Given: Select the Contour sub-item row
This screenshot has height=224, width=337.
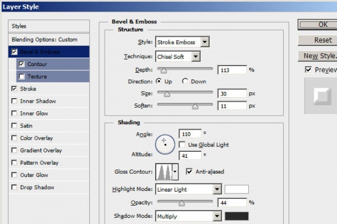Looking at the screenshot, I should click(53, 64).
